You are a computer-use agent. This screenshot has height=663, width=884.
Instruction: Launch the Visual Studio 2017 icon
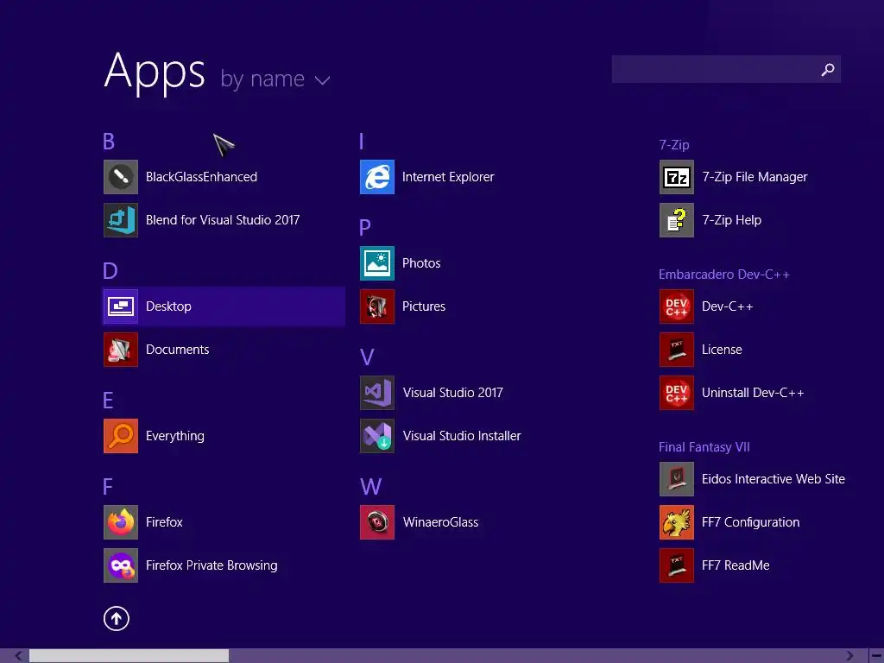point(377,393)
